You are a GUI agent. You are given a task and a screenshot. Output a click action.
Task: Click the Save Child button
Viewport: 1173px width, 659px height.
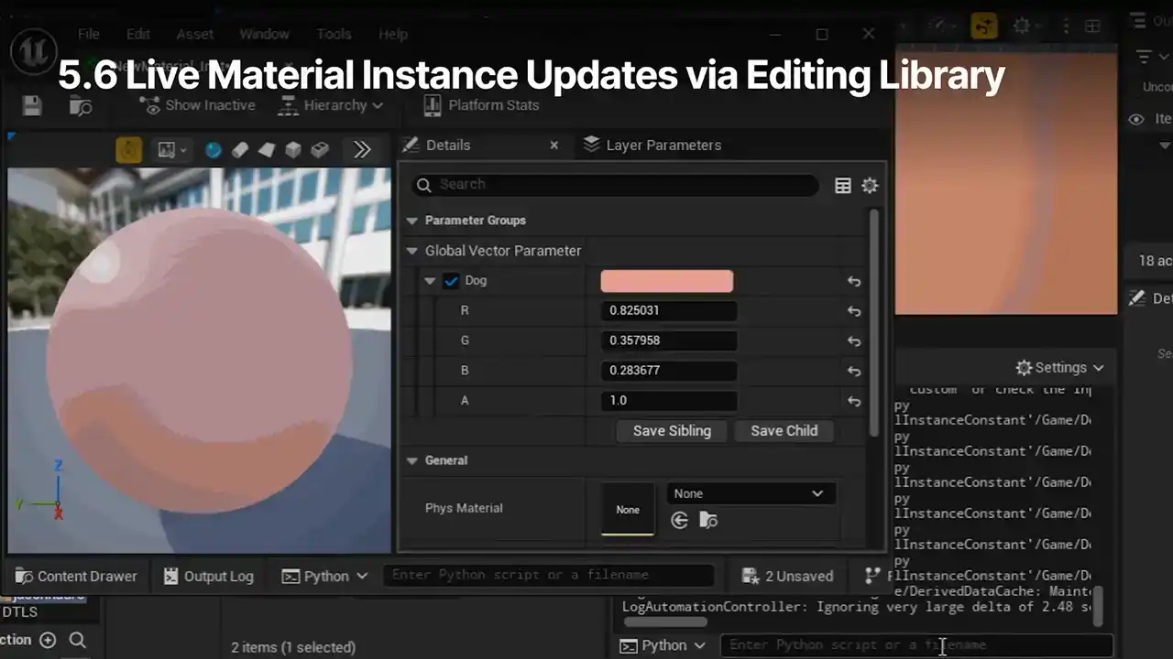(784, 431)
